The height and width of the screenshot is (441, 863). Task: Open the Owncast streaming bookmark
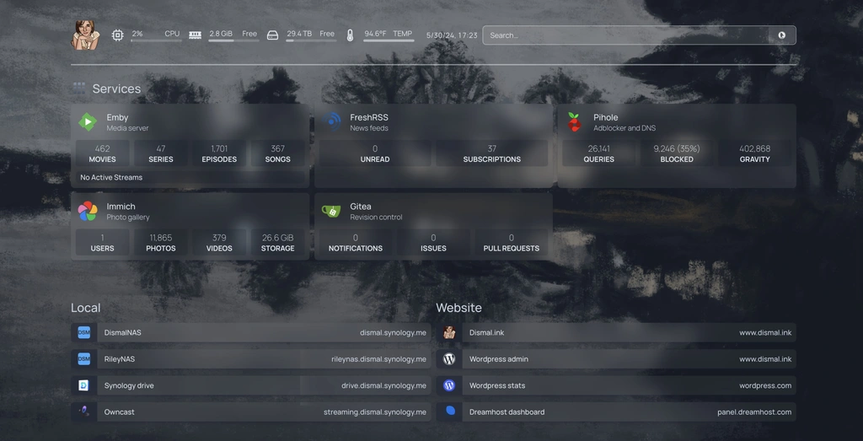pyautogui.click(x=251, y=411)
